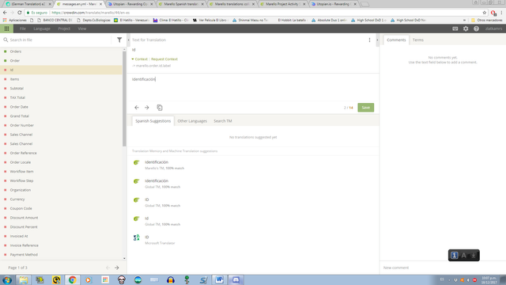Open the help question mark icon

tap(476, 28)
